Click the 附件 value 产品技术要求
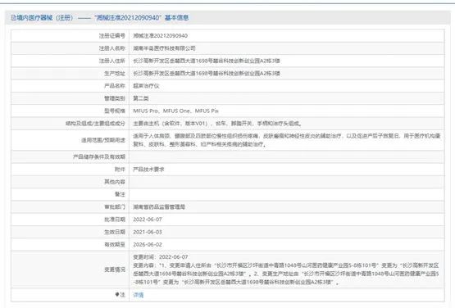Screen dimensions: 455x308 (148, 169)
